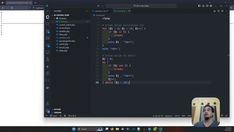The image size is (234, 132).
Task: Expand the OUTLINE section
Action: coord(57,109)
